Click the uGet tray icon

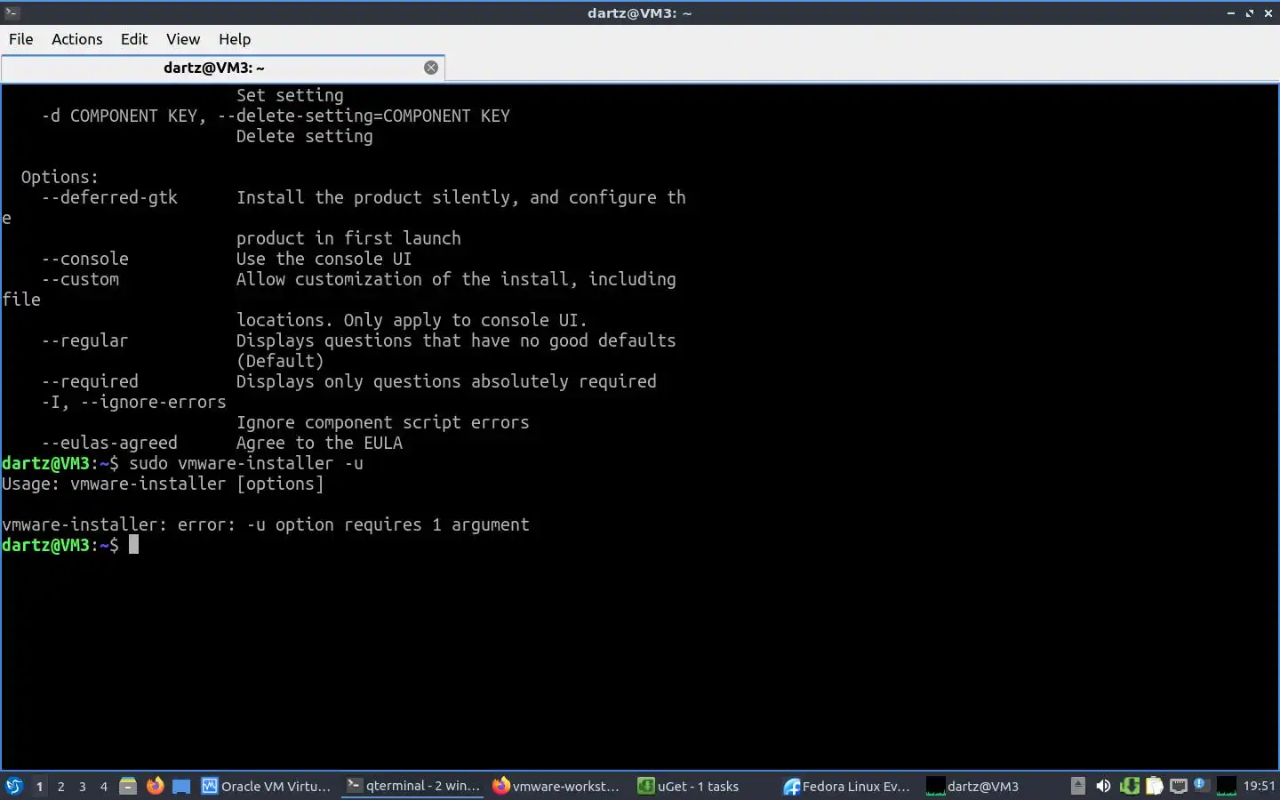1129,786
